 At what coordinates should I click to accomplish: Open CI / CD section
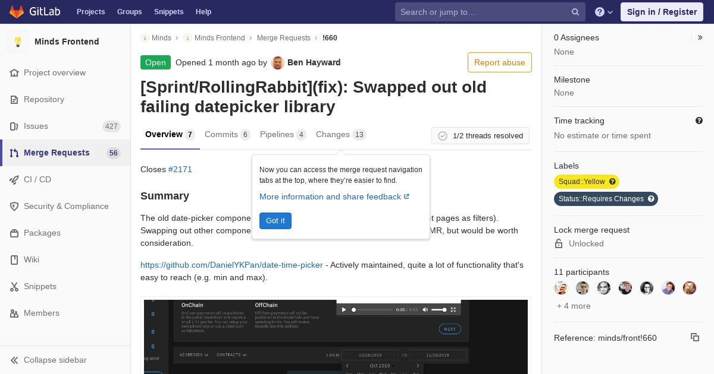[65, 179]
